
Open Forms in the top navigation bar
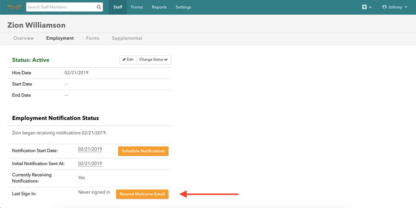[x=137, y=7]
